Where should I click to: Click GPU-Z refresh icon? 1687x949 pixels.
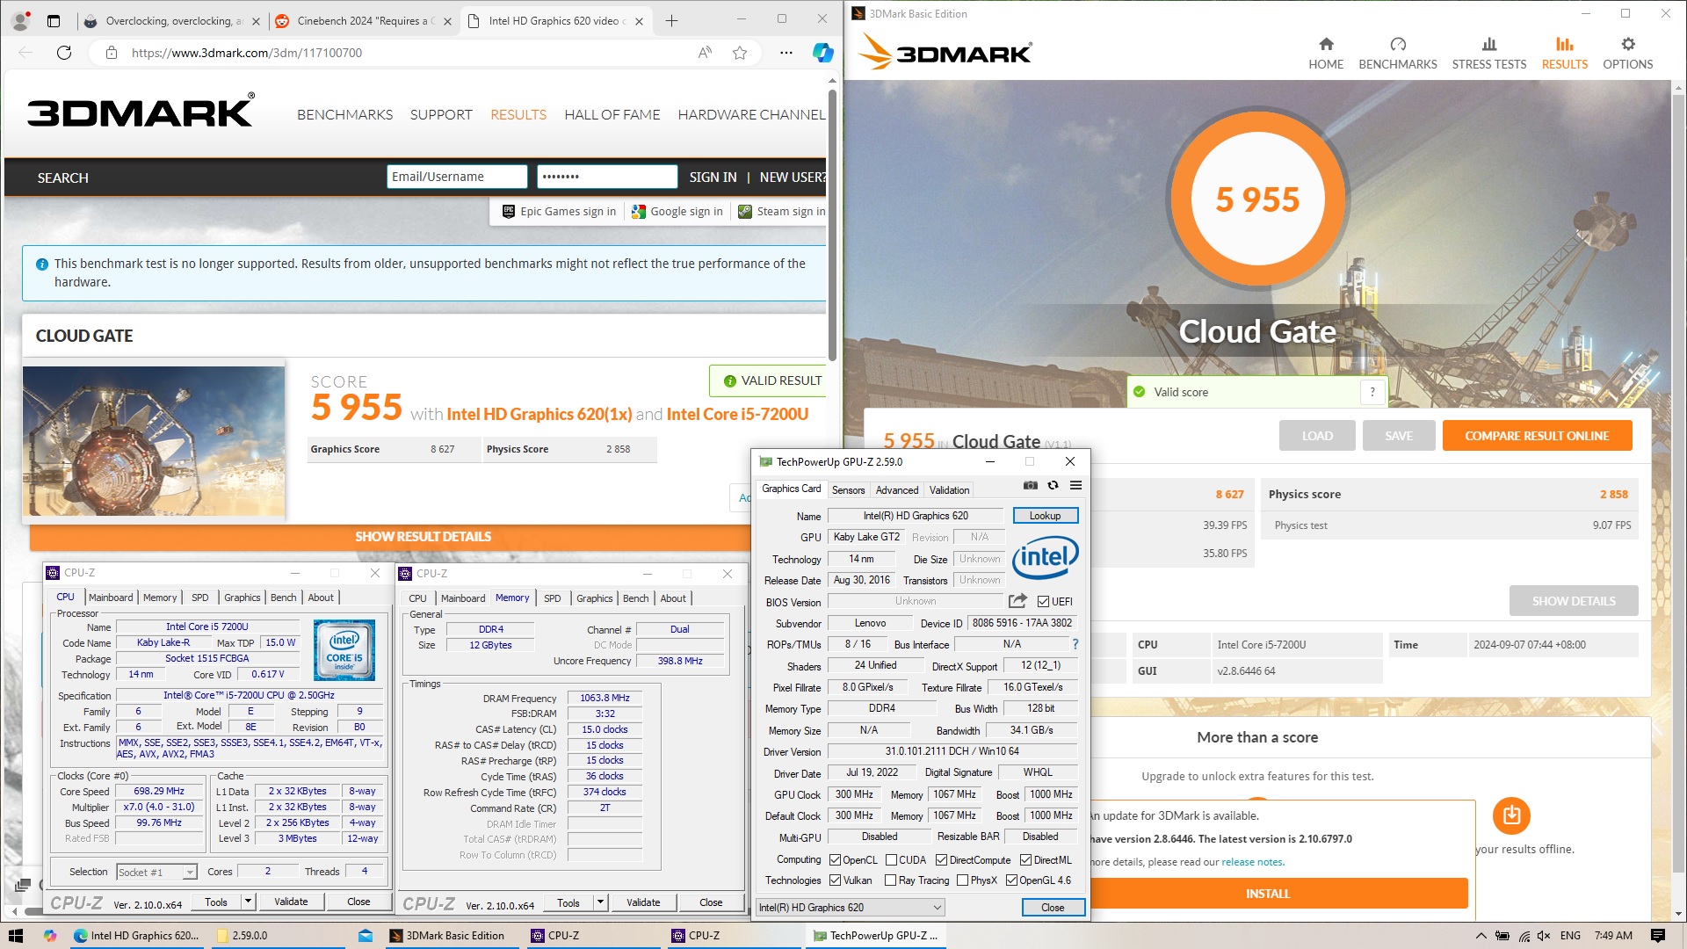tap(1053, 485)
